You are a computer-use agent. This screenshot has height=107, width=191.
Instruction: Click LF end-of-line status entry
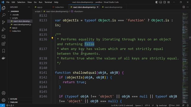coord(153,106)
